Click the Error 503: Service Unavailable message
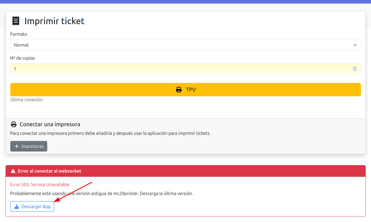371x222 pixels. [x=40, y=185]
